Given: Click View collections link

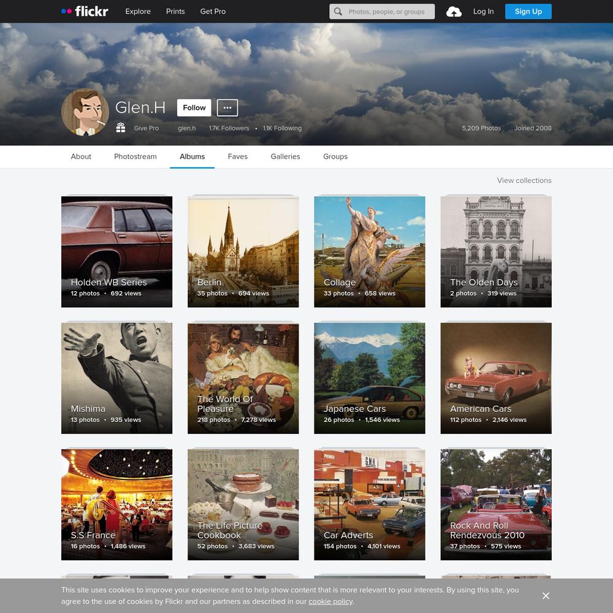Looking at the screenshot, I should [x=524, y=180].
